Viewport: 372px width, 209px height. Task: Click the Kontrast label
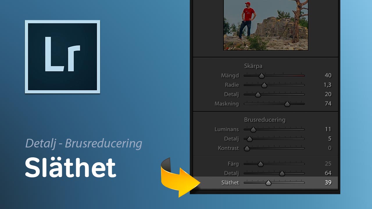[228, 148]
